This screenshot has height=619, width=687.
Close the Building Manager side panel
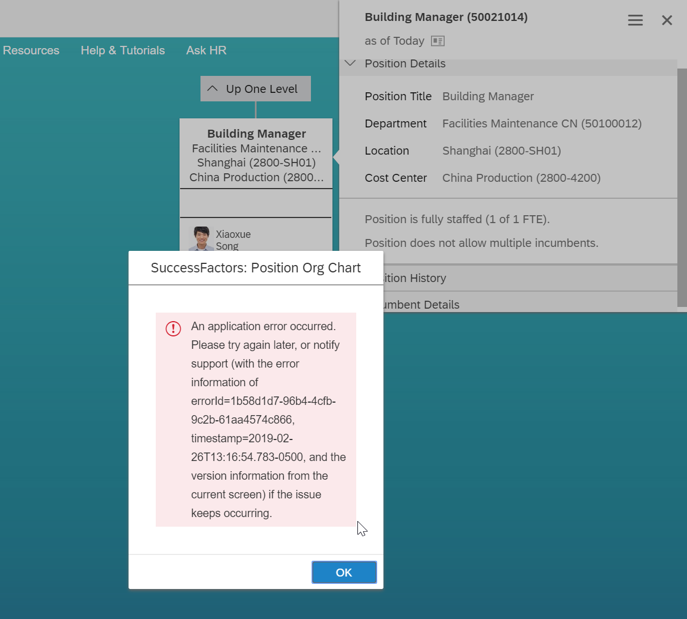pyautogui.click(x=667, y=20)
